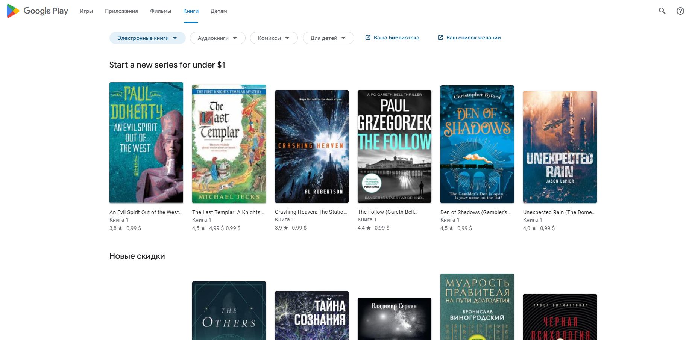Screen dimensions: 689x340
Task: Open The Last Templar book cover
Action: (229, 144)
